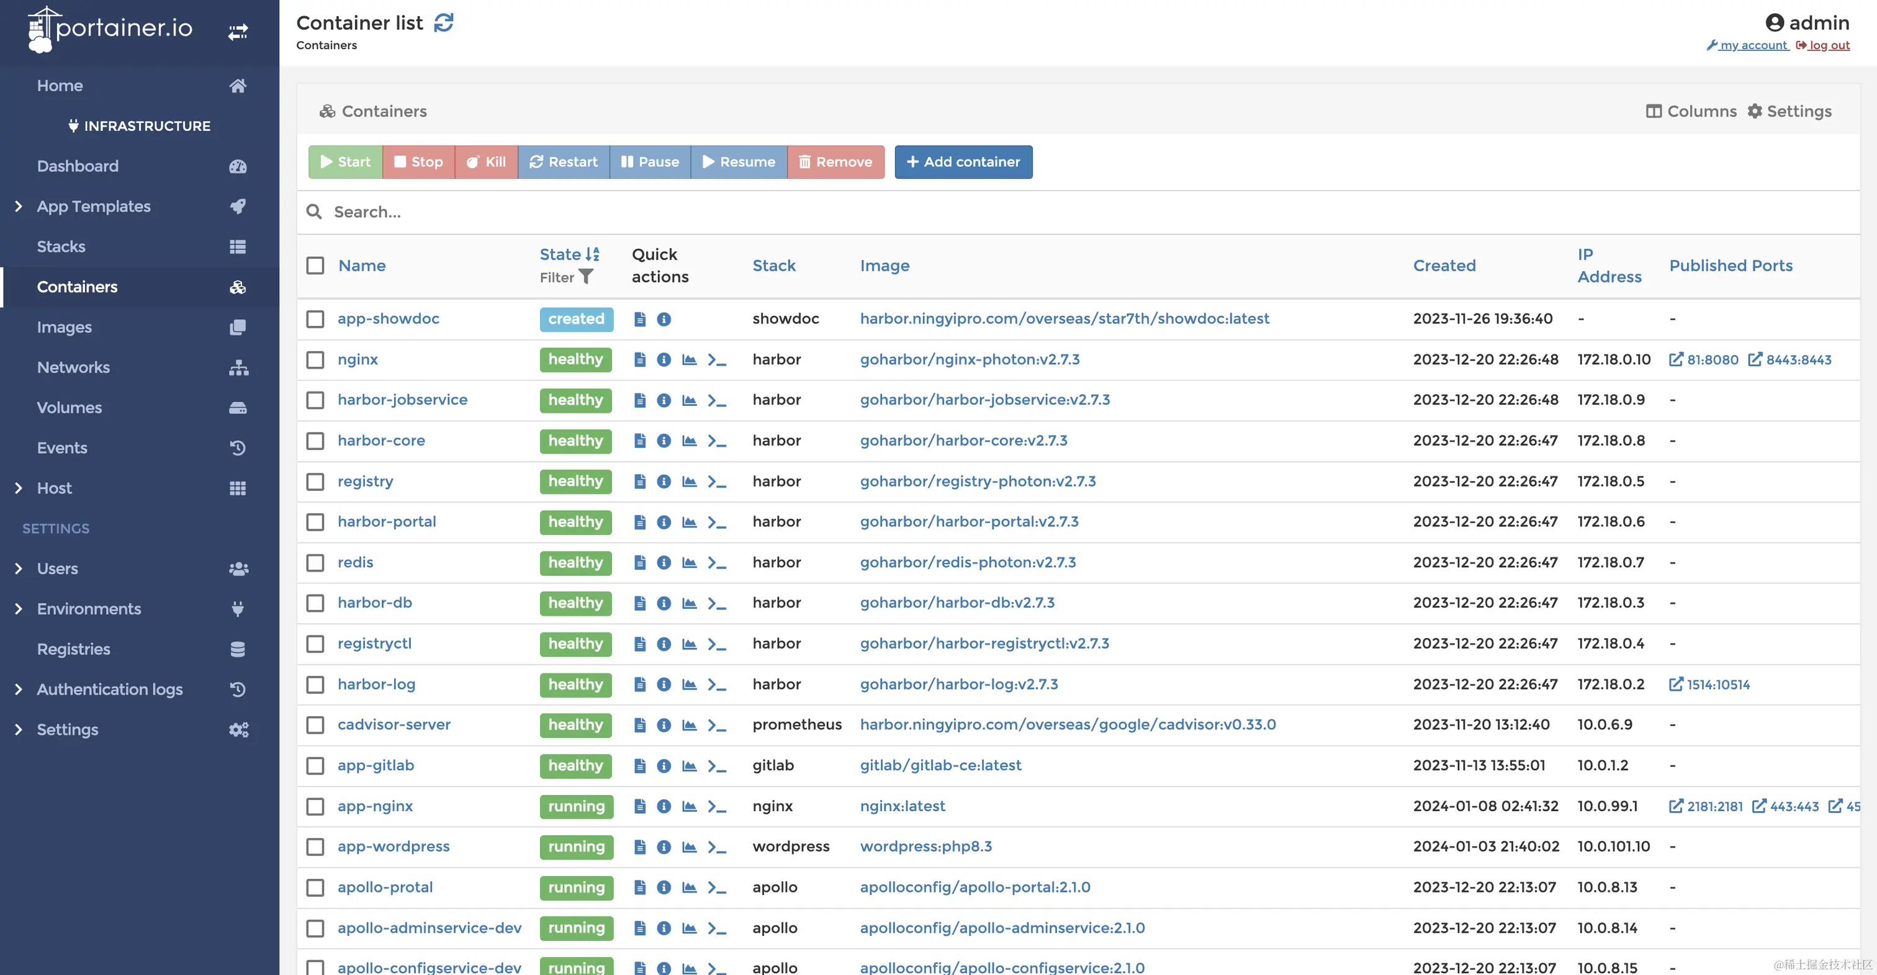Open logs icon for the nginx container
The height and width of the screenshot is (975, 1877).
[640, 359]
